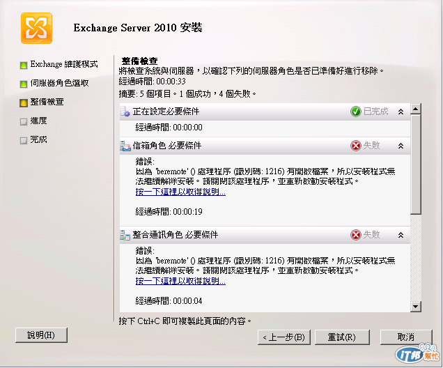Select the 整備檢查 step
Image resolution: width=443 pixels, height=368 pixels.
(47, 102)
